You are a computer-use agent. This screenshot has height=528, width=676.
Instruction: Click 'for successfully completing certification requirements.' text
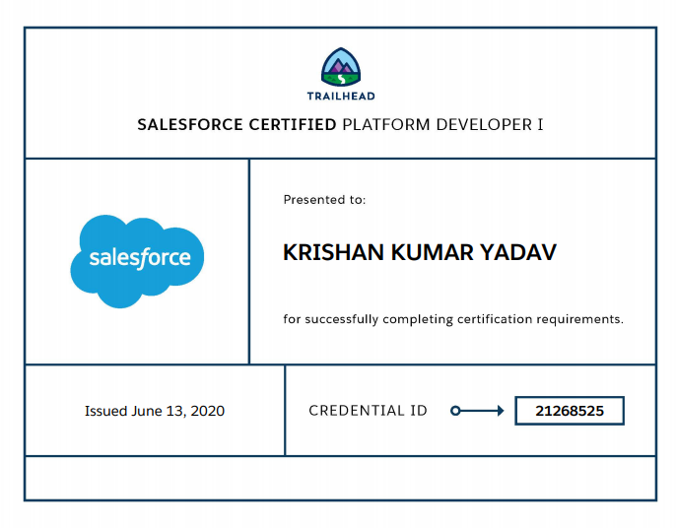pyautogui.click(x=453, y=319)
